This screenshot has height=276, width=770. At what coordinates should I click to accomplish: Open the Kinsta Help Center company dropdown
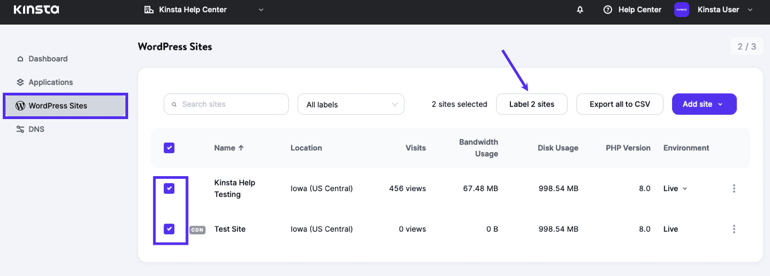click(x=204, y=10)
